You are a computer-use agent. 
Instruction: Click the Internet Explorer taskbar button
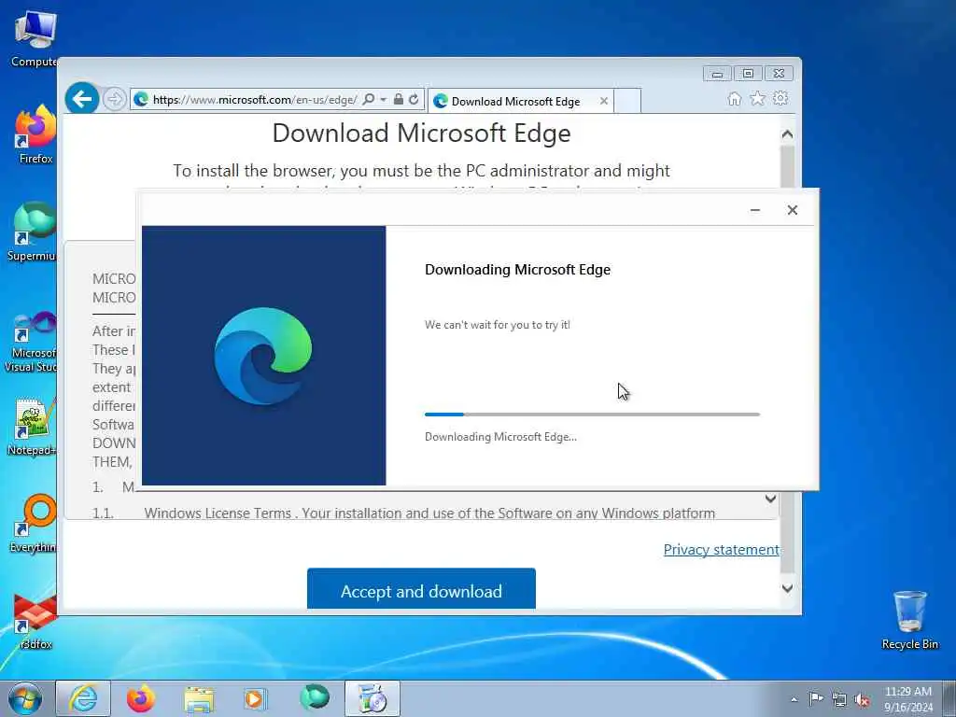[83, 698]
